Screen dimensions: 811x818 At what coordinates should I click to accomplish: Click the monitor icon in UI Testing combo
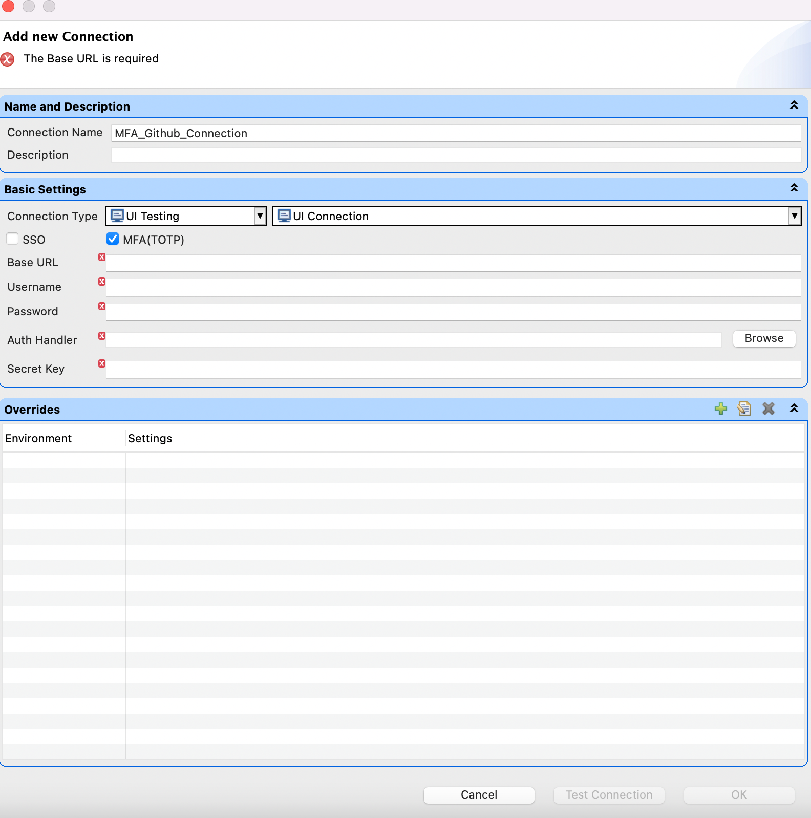point(117,216)
